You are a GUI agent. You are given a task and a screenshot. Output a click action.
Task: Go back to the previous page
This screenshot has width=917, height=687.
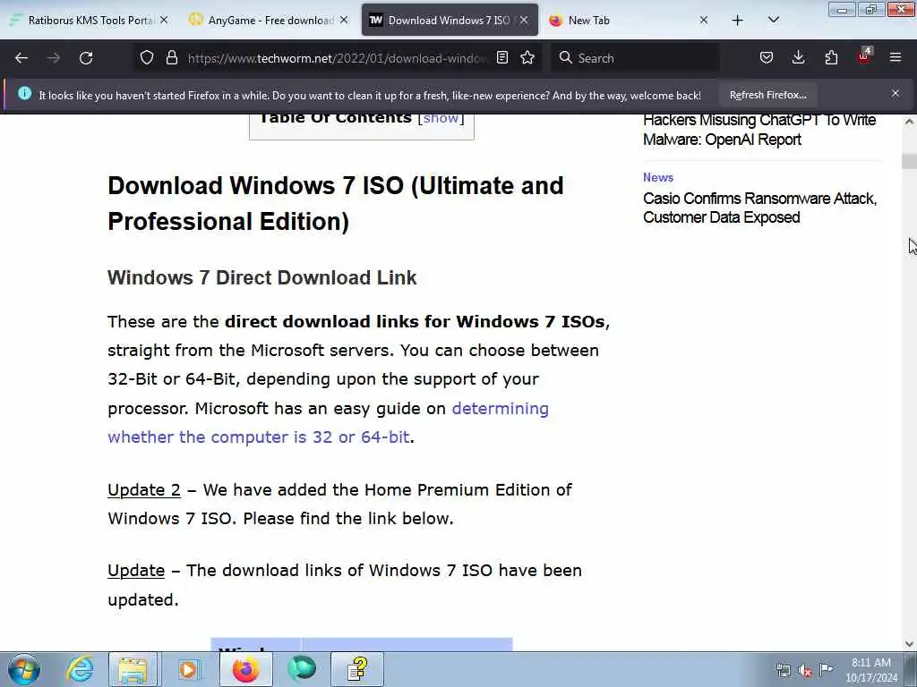(21, 58)
